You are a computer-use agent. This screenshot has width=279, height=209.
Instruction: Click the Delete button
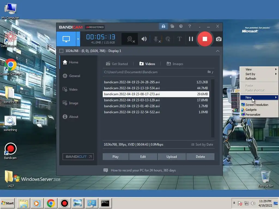pyautogui.click(x=200, y=157)
